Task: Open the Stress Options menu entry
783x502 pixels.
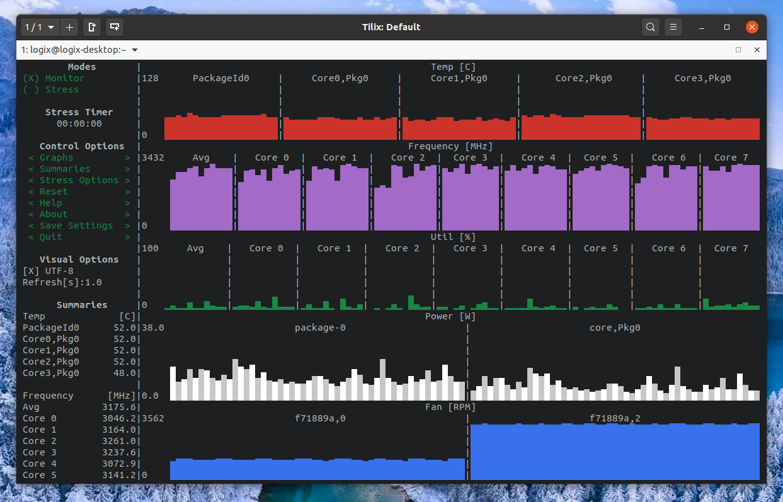Action: 78,180
